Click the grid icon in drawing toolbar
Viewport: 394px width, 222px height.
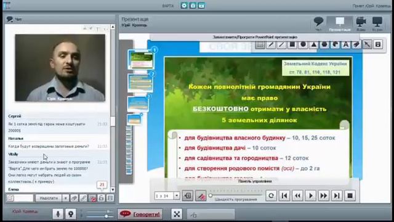pos(260,44)
